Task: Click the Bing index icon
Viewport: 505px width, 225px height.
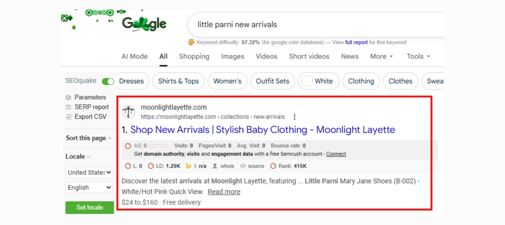Action: (189, 166)
